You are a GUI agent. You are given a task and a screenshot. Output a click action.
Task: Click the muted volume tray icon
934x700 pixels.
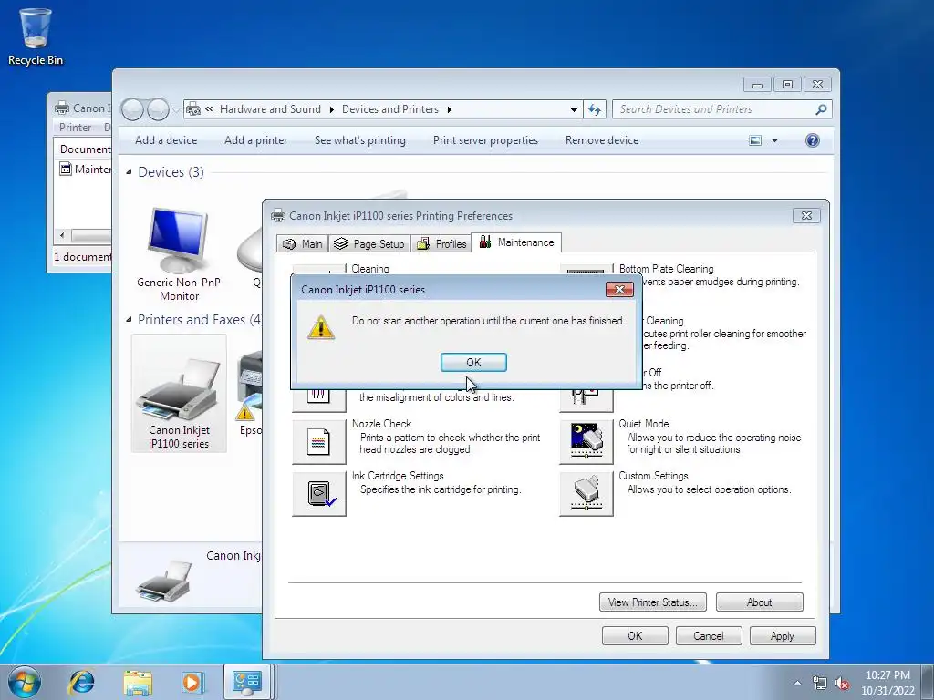tap(842, 684)
